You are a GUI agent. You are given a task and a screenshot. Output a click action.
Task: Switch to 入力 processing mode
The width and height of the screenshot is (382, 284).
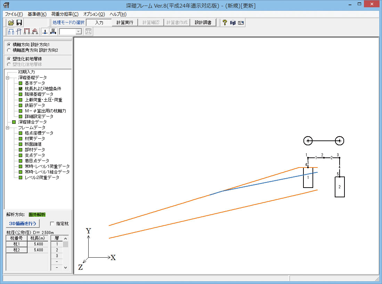click(99, 23)
